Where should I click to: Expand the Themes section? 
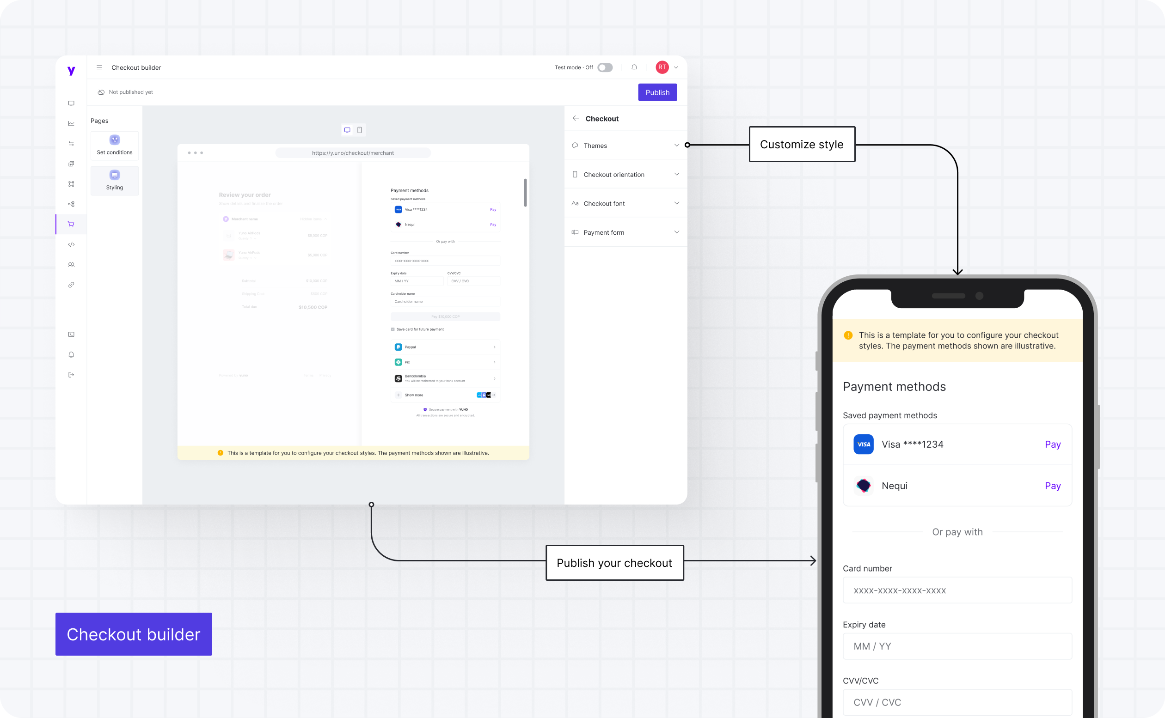click(625, 145)
